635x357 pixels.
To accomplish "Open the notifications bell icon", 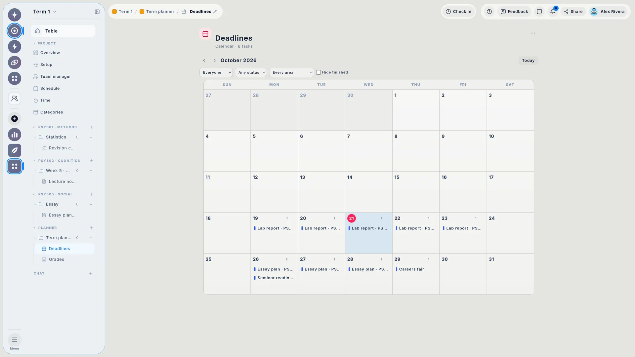I will (x=553, y=12).
